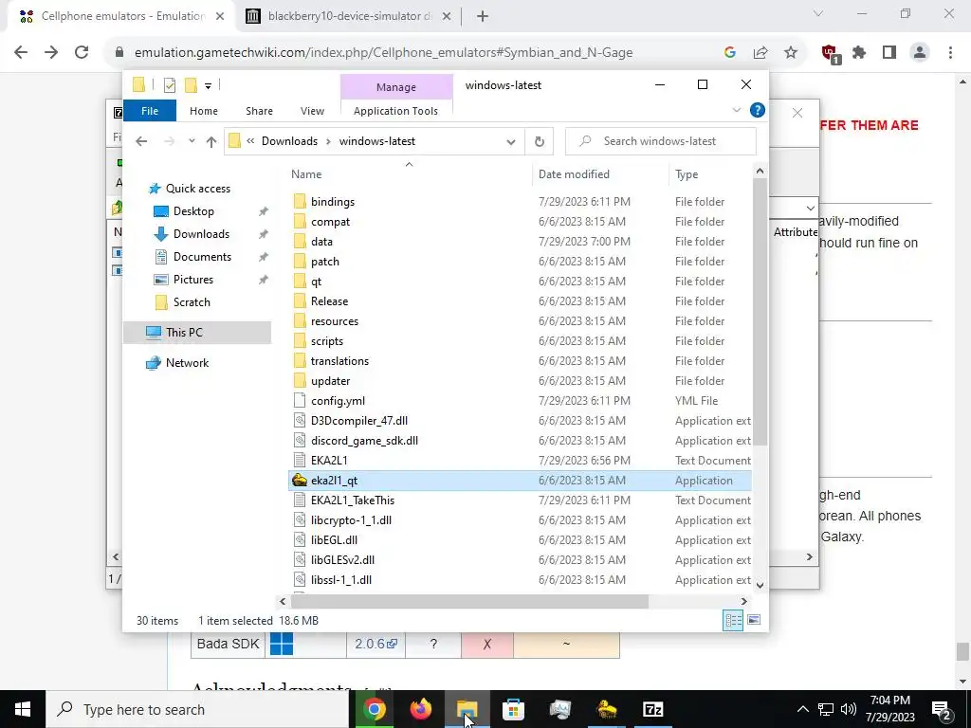This screenshot has width=971, height=728.
Task: Open Firefox from the taskbar
Action: [420, 709]
